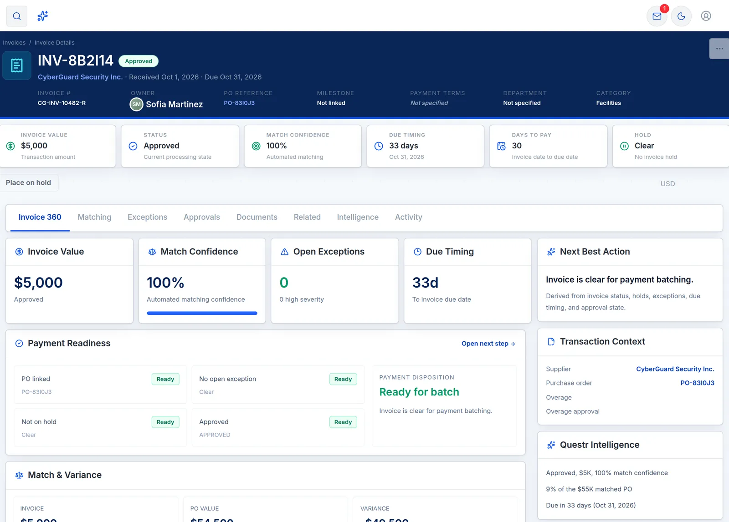Screen dimensions: 729x522
Task: Open the user profile icon
Action: 706,16
